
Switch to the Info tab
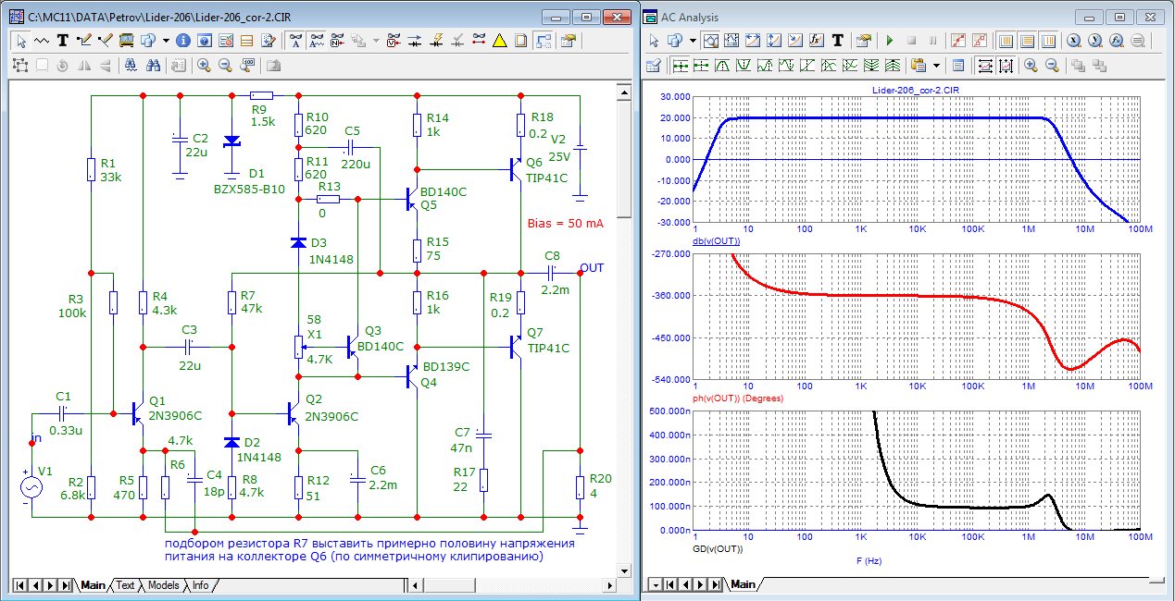point(199,585)
